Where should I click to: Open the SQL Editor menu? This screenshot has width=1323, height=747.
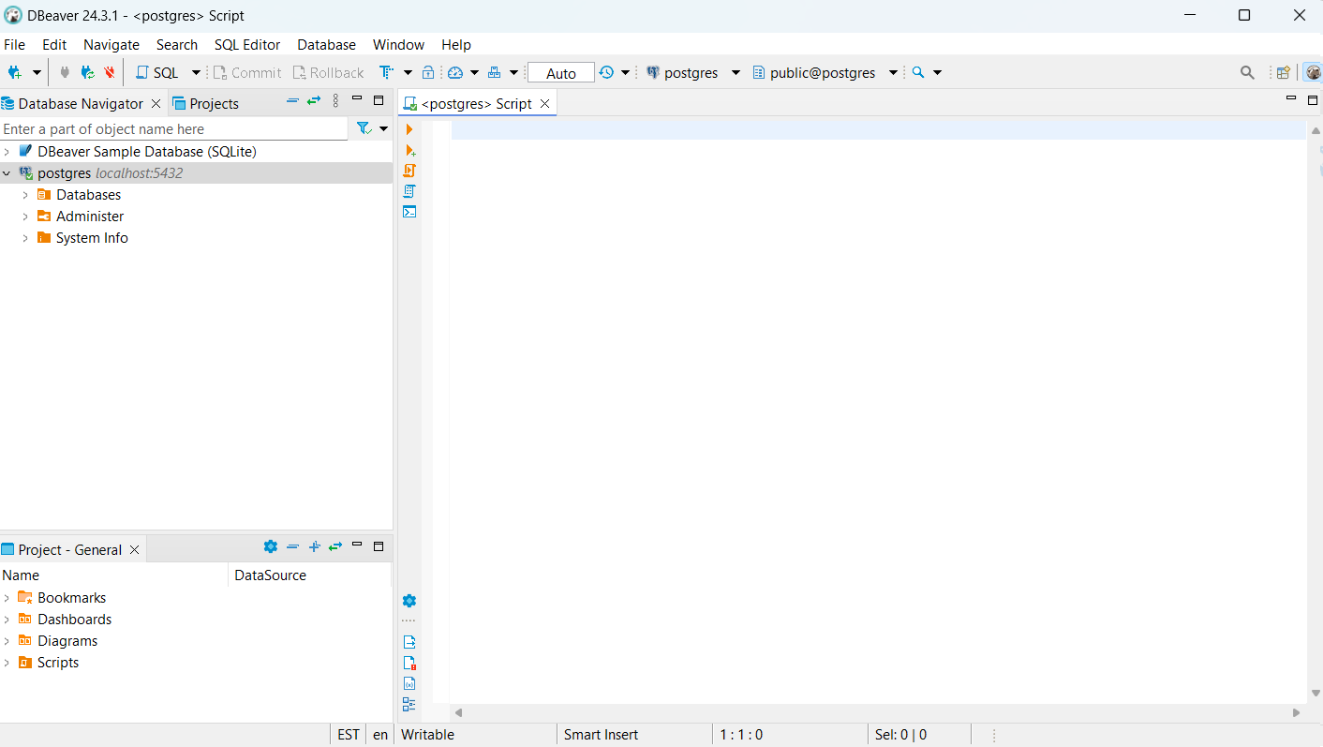coord(246,44)
